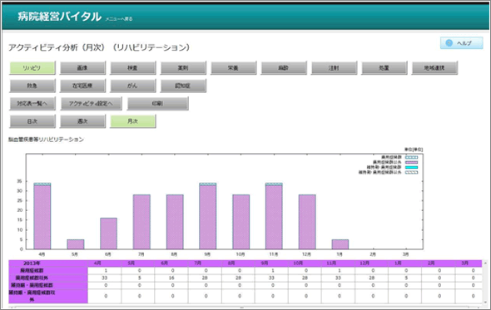Image resolution: width=491 pixels, height=310 pixels.
Task: Click the 病院経営バイタル header title
Action: [59, 17]
